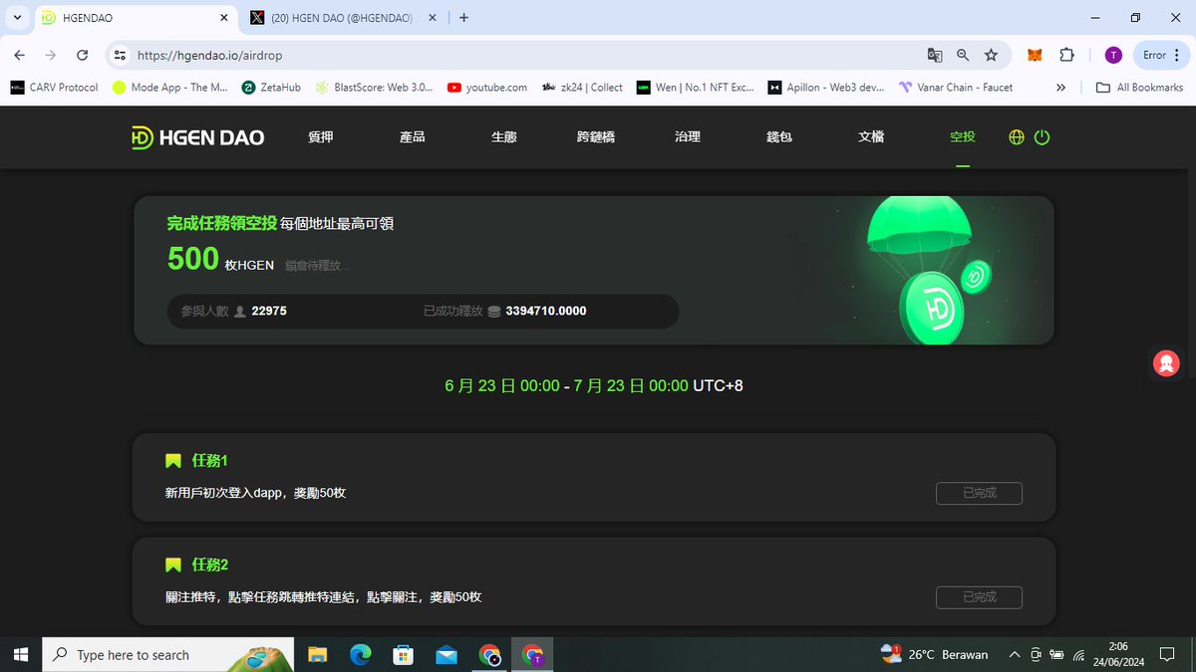Image resolution: width=1196 pixels, height=672 pixels.
Task: Click the site information icon
Action: 120,56
